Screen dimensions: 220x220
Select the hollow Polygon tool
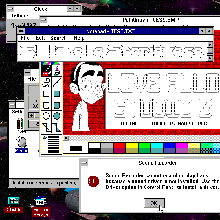(46, 127)
